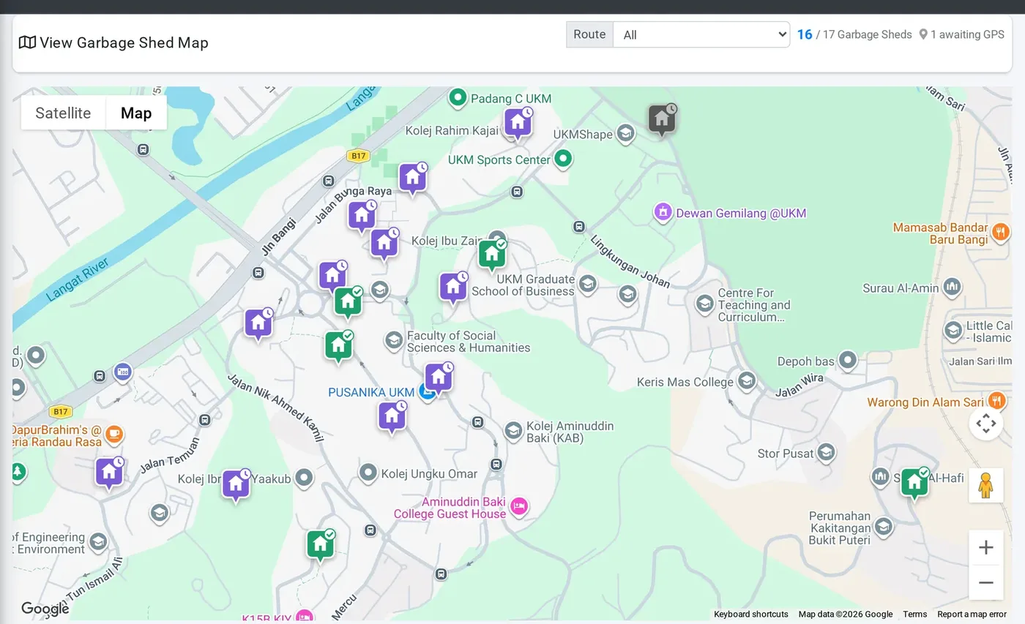This screenshot has height=624, width=1025.
Task: Click purple shed marker at Kolej Ibrahim Yaakub
Action: click(236, 485)
